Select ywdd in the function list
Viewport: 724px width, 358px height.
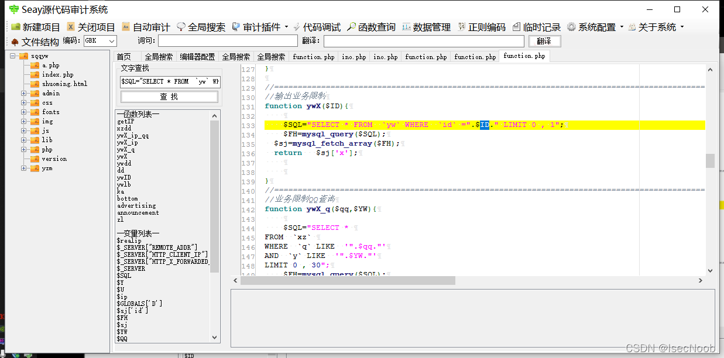(123, 164)
